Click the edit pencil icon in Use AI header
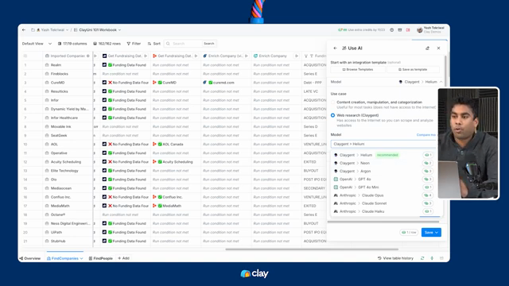 [428, 48]
